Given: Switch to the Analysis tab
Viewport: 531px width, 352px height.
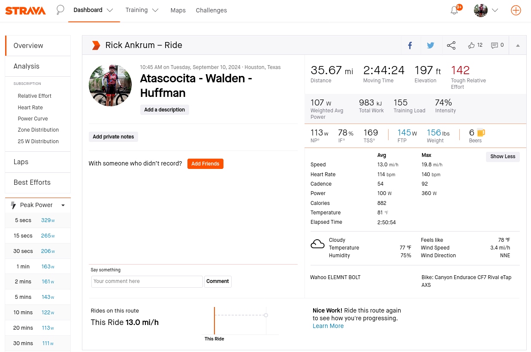Looking at the screenshot, I should click(x=27, y=66).
